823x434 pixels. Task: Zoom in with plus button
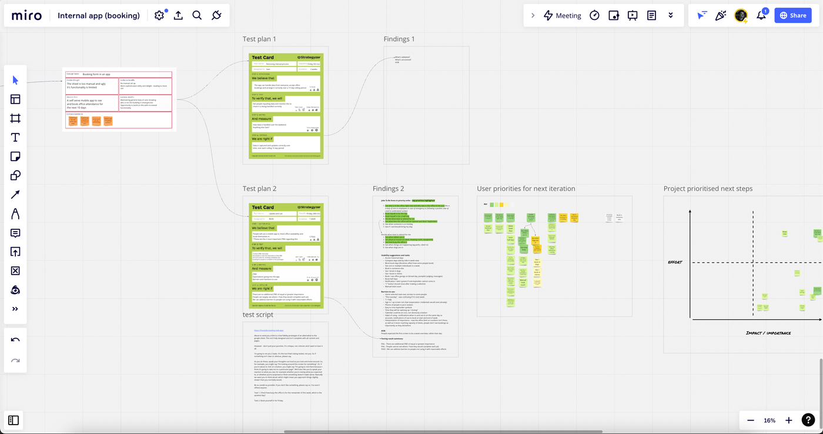(789, 420)
